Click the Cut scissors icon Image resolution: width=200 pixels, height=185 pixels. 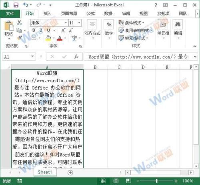(x=19, y=23)
